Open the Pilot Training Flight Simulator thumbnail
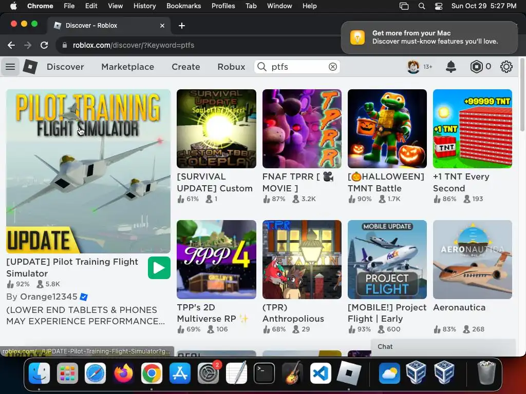The width and height of the screenshot is (526, 394). coord(88,171)
